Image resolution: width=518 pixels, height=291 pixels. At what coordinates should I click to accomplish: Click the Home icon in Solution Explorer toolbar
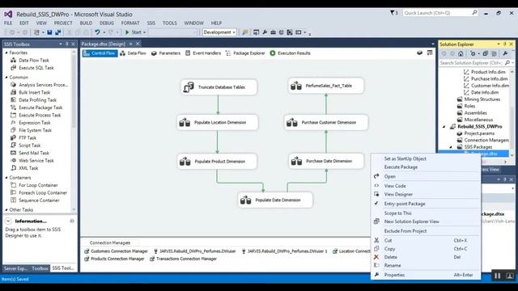click(461, 53)
